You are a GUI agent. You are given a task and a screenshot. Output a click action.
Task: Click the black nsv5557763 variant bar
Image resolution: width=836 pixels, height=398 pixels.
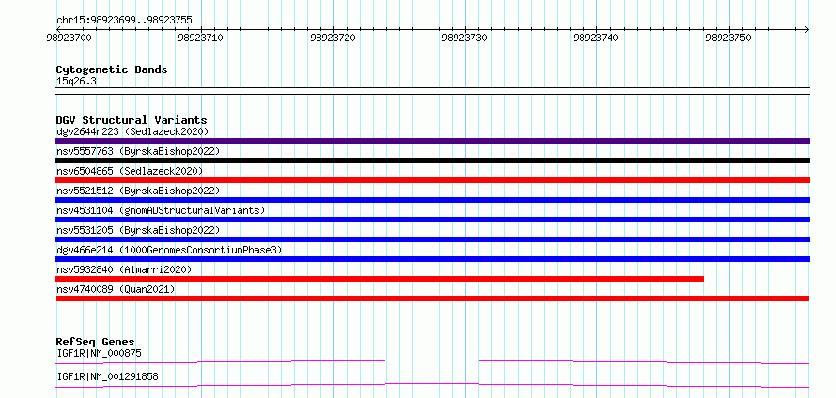tap(432, 161)
